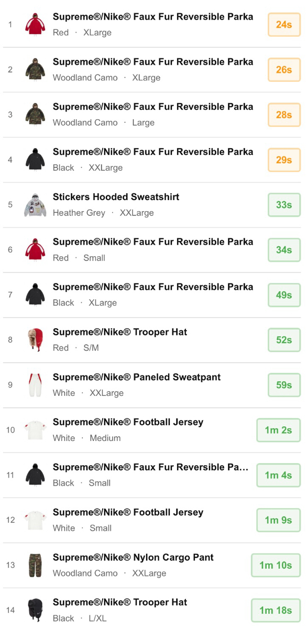307x630 pixels.
Task: Click the 28s time badge
Action: (x=284, y=114)
